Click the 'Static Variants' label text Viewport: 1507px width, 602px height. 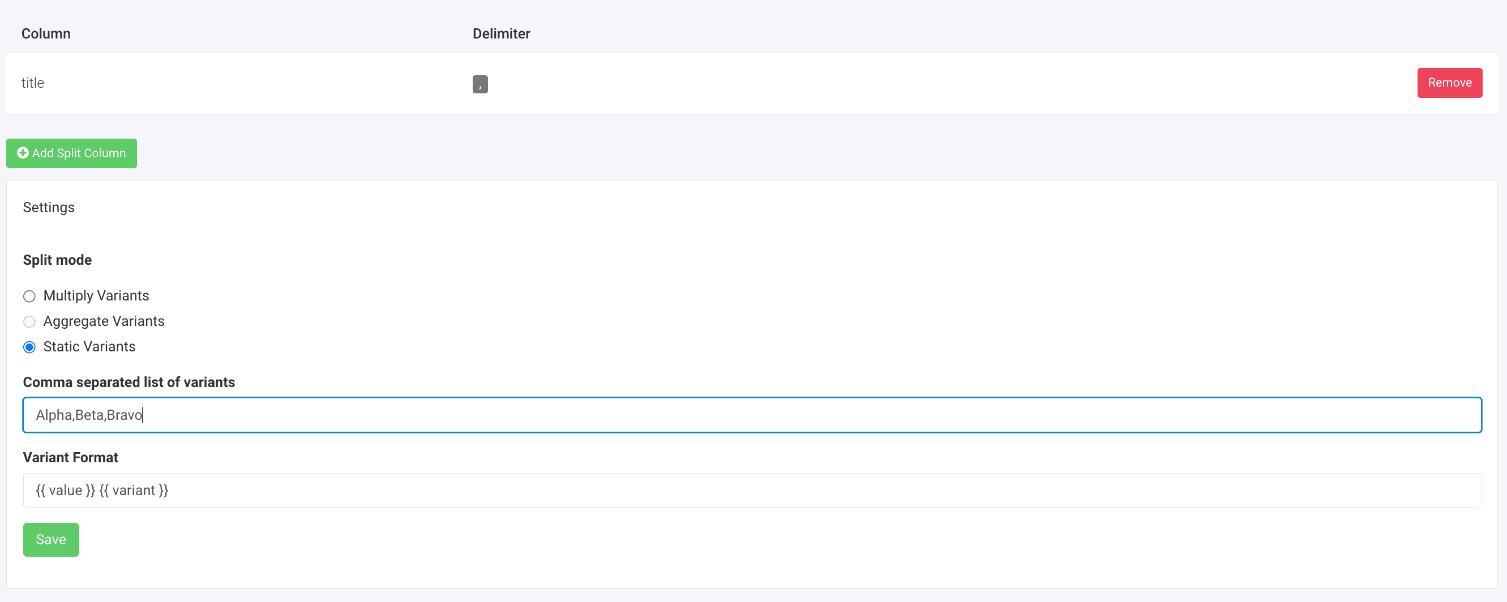[89, 347]
